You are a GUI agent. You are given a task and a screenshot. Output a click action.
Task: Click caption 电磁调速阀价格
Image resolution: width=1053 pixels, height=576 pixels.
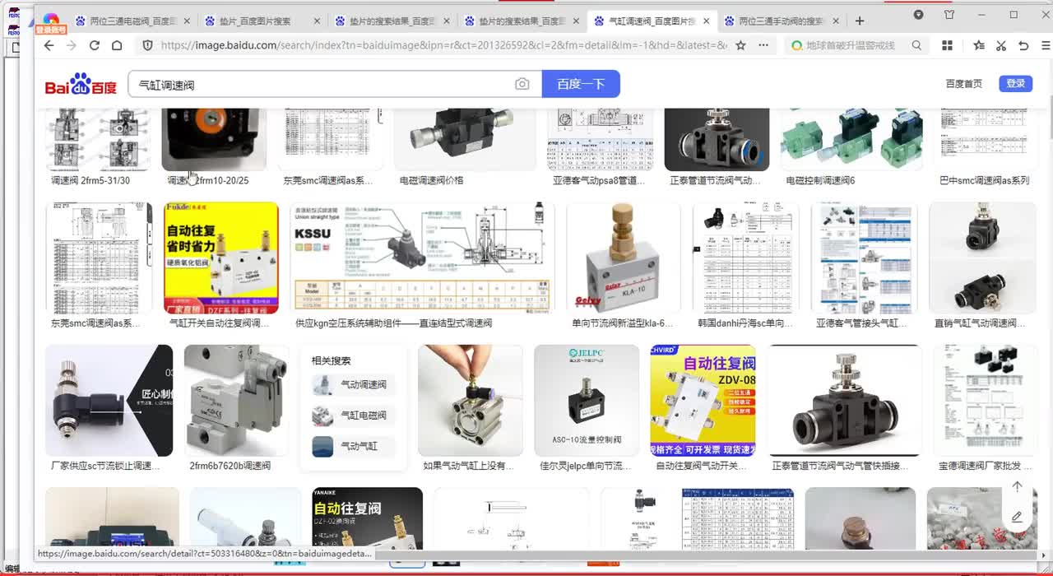tap(431, 180)
